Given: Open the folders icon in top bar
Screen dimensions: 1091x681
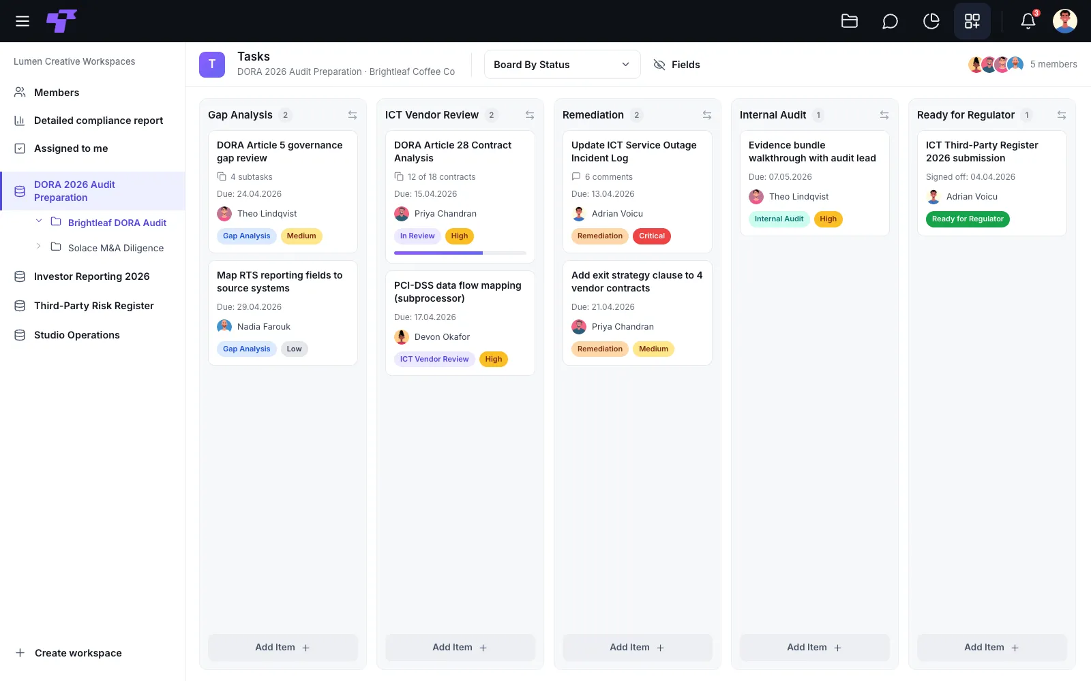Looking at the screenshot, I should [x=850, y=21].
